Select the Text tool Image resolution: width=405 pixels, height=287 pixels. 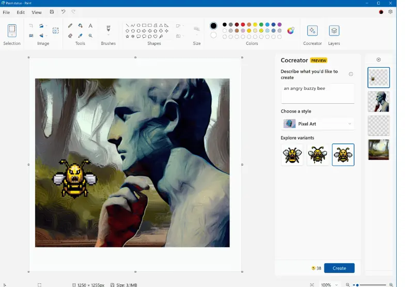[x=90, y=26]
